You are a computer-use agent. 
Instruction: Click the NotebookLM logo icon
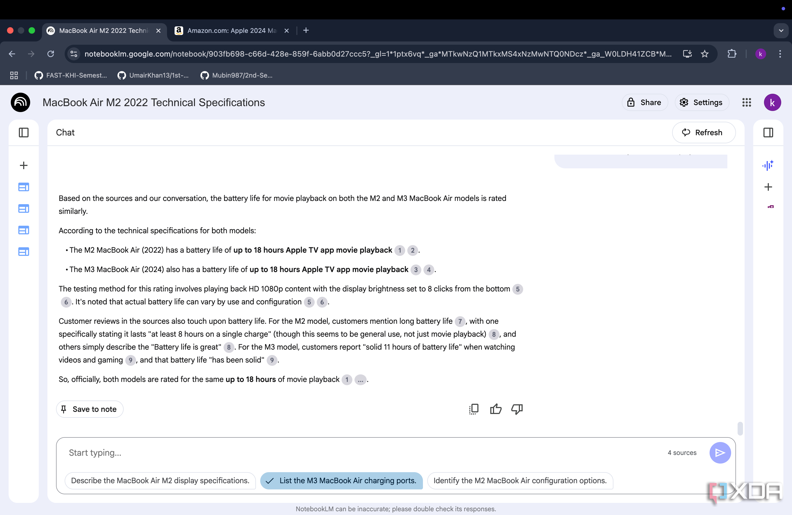click(21, 102)
